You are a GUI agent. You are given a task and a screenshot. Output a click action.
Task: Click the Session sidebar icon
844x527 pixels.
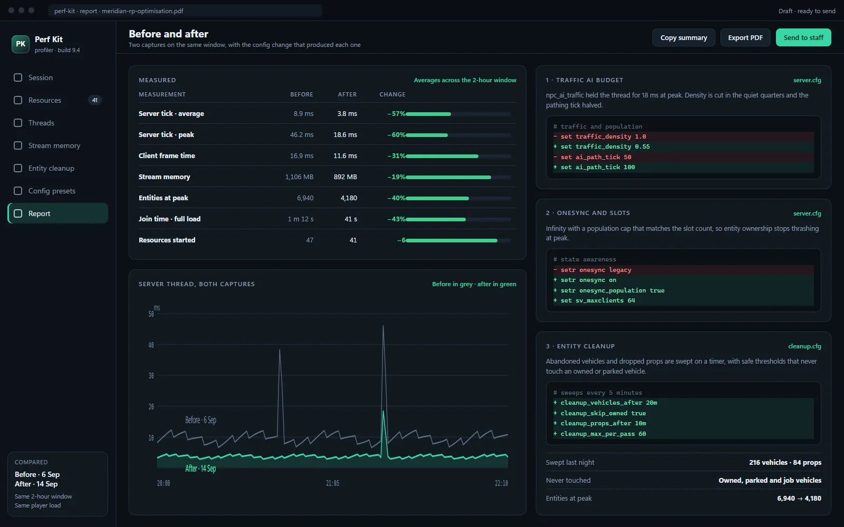click(x=18, y=77)
